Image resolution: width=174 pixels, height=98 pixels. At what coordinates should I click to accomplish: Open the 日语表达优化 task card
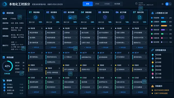(x=53, y=62)
